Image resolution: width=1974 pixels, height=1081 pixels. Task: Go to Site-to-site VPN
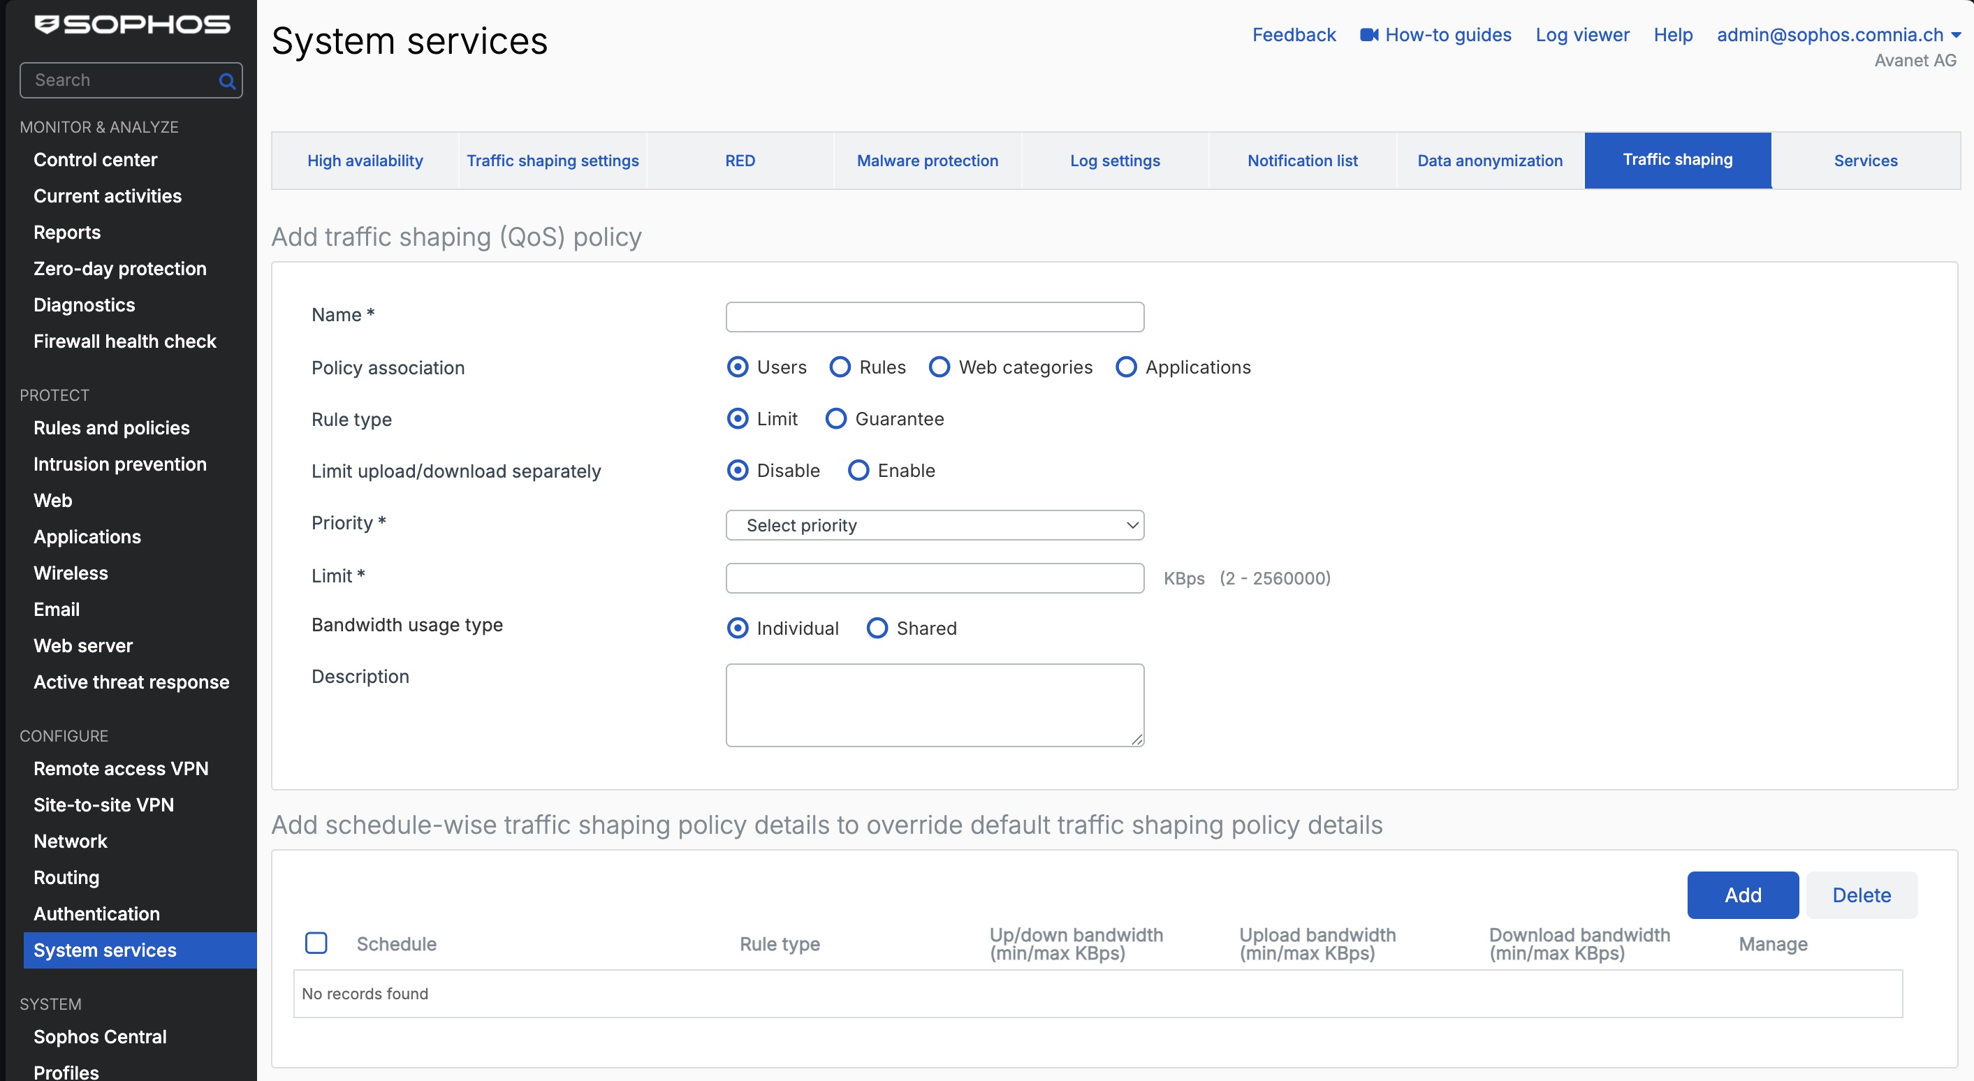[103, 805]
